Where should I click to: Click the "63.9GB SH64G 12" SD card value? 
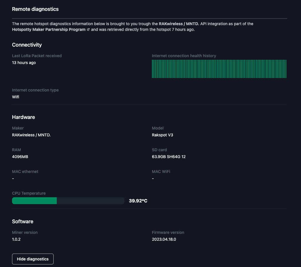click(x=169, y=157)
